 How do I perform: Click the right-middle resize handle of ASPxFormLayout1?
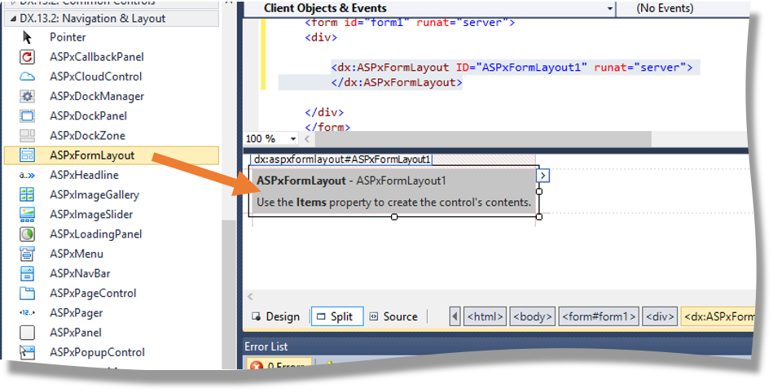(x=539, y=192)
